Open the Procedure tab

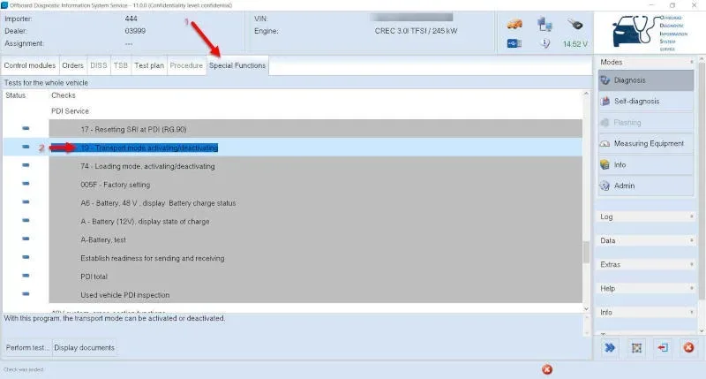point(186,65)
